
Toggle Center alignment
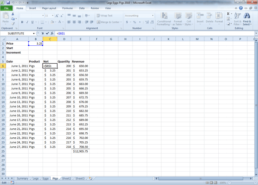74,22
